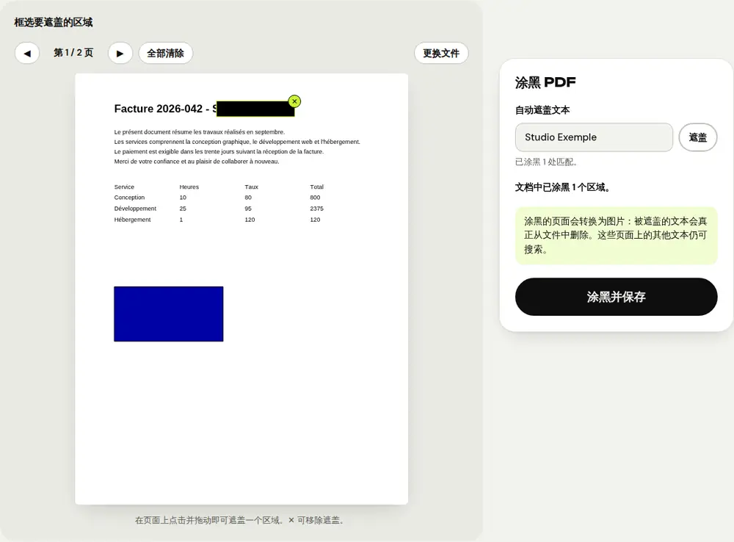Click the total value 800

click(x=315, y=198)
